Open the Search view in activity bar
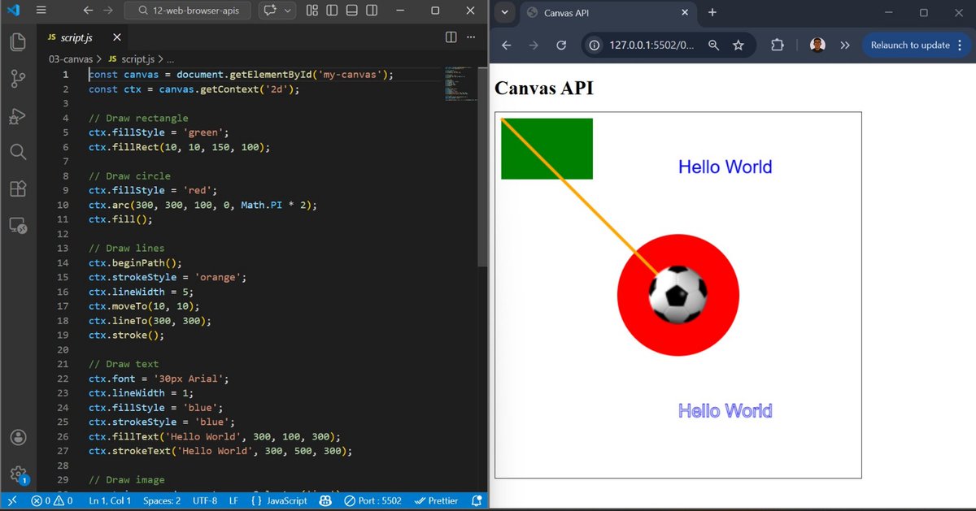The width and height of the screenshot is (976, 511). click(x=18, y=153)
